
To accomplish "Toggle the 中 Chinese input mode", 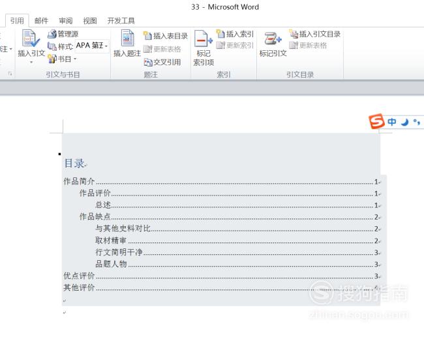I will (392, 122).
